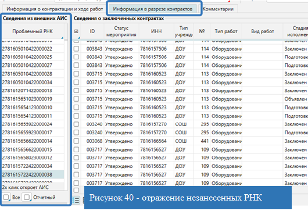The image size is (308, 211).
Task: Select highlighted РНК 278161572242200038
Action: coord(33,174)
